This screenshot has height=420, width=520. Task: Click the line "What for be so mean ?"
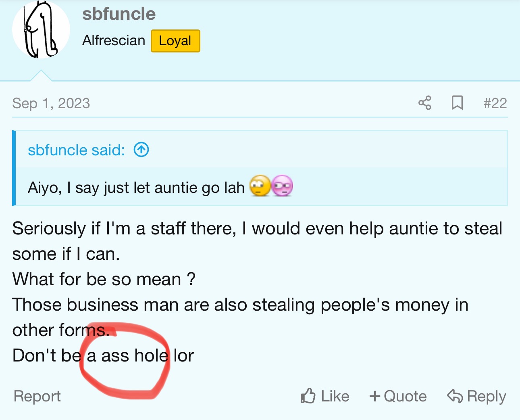click(x=104, y=279)
